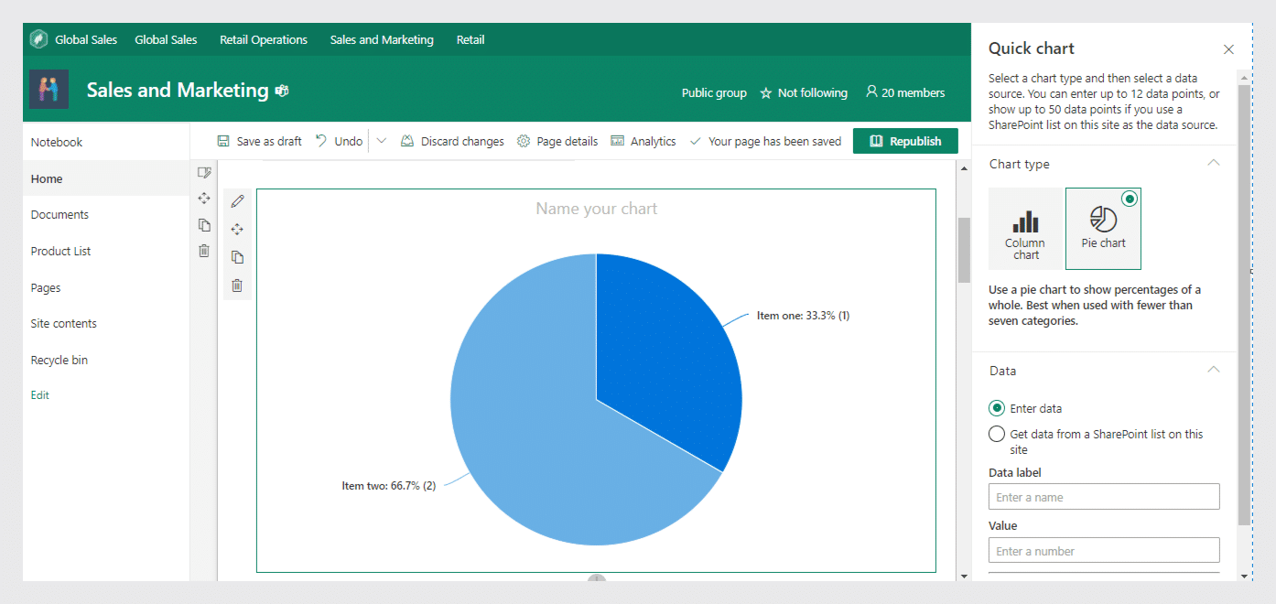Screen dimensions: 1276x604
Task: Collapse the Data section
Action: click(x=1214, y=369)
